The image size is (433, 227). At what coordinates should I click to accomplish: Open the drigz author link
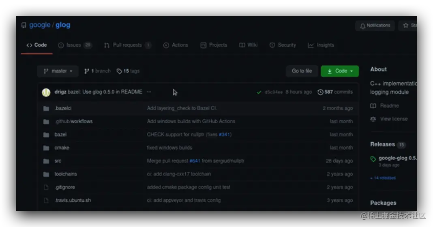pos(60,92)
